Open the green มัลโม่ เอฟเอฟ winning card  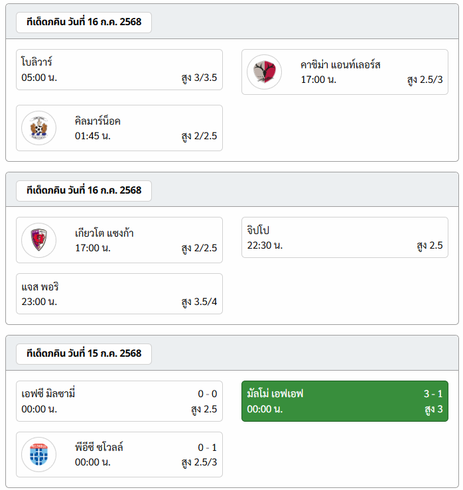pyautogui.click(x=345, y=401)
